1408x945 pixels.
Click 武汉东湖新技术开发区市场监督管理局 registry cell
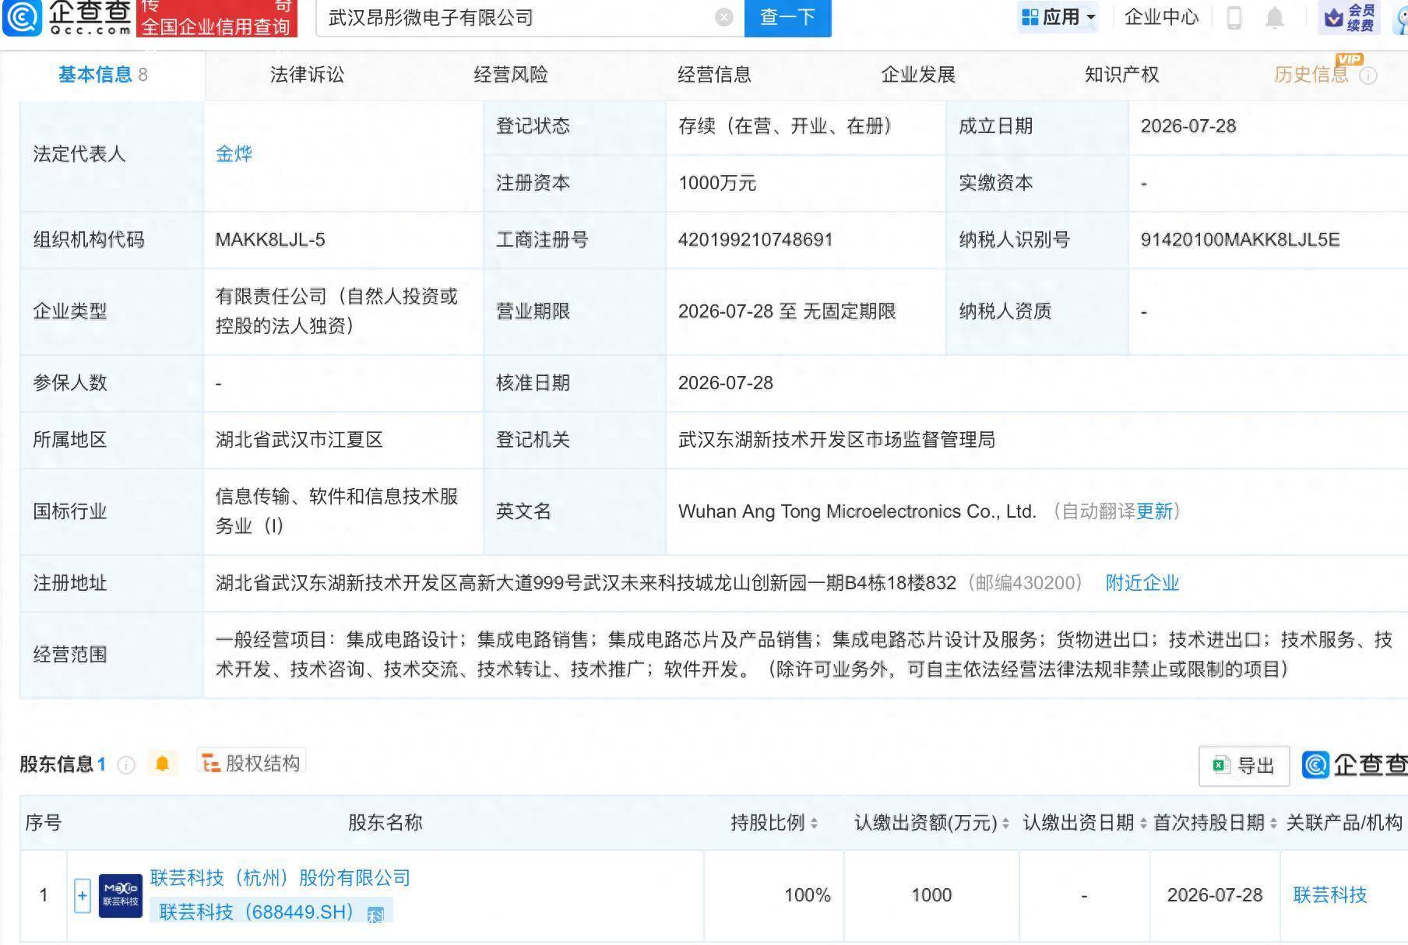[836, 440]
